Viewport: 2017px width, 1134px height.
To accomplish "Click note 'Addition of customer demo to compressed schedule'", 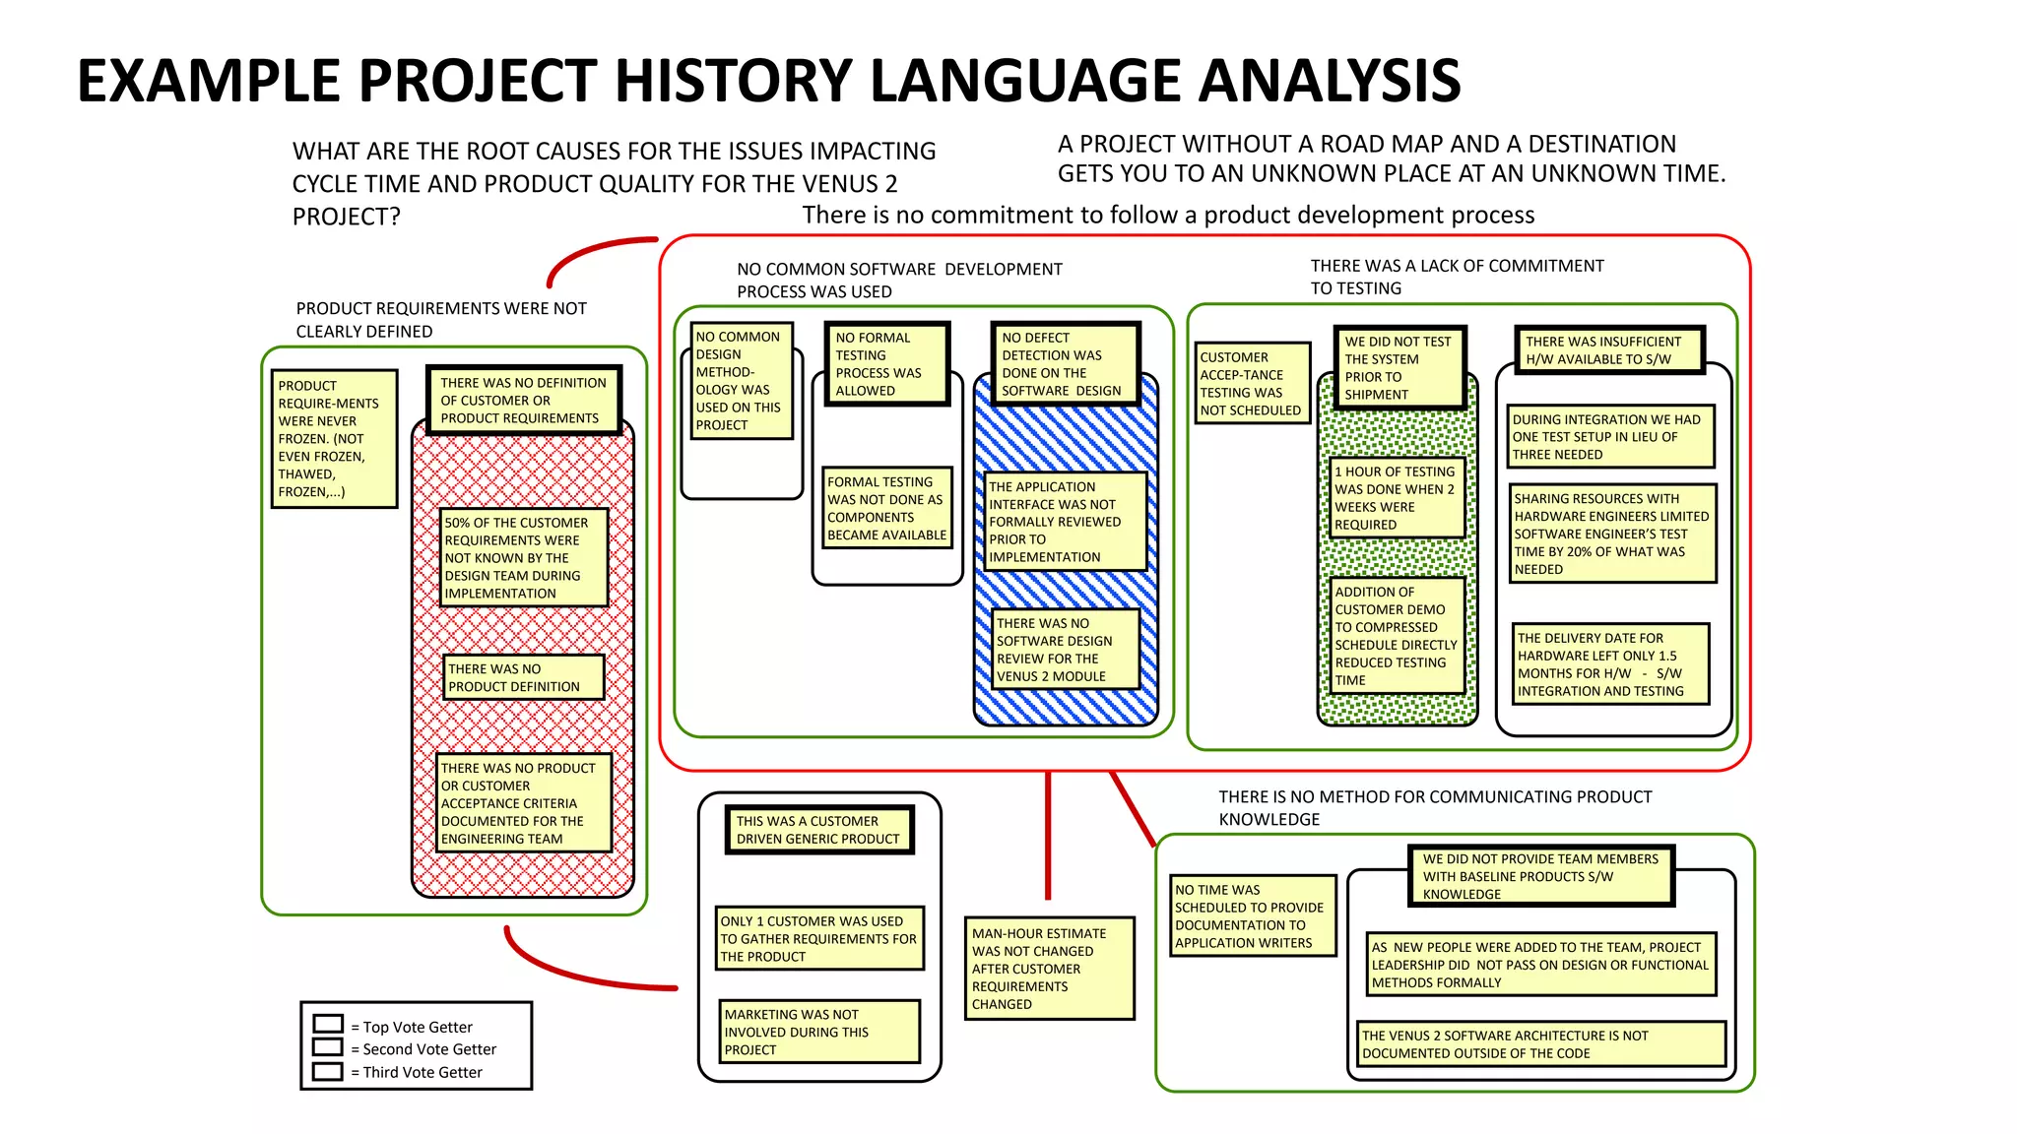I will pos(1398,636).
